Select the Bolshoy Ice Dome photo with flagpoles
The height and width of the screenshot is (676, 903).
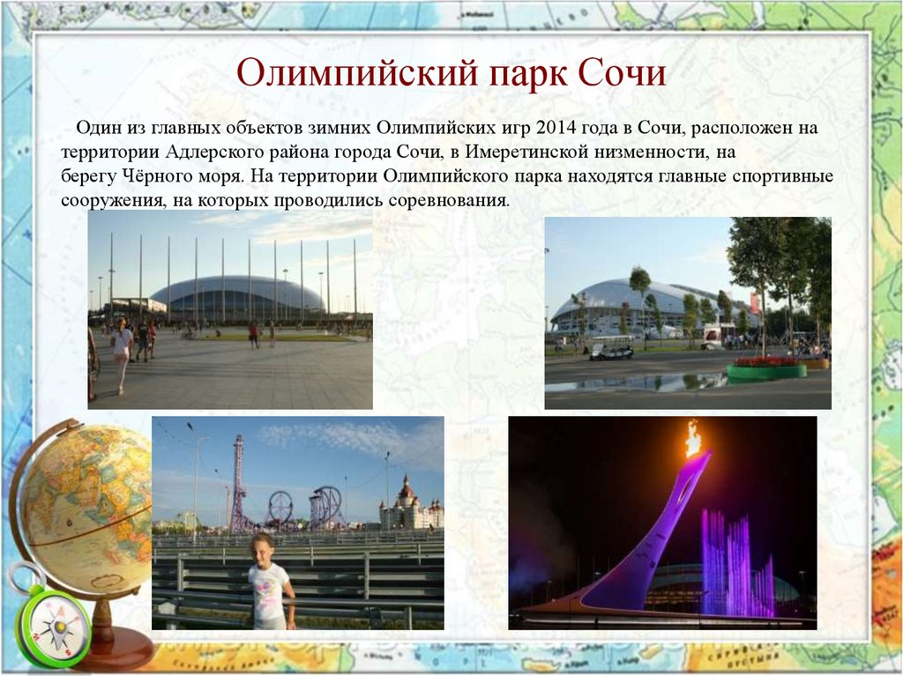pos(230,309)
